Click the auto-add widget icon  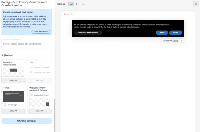pos(31,95)
